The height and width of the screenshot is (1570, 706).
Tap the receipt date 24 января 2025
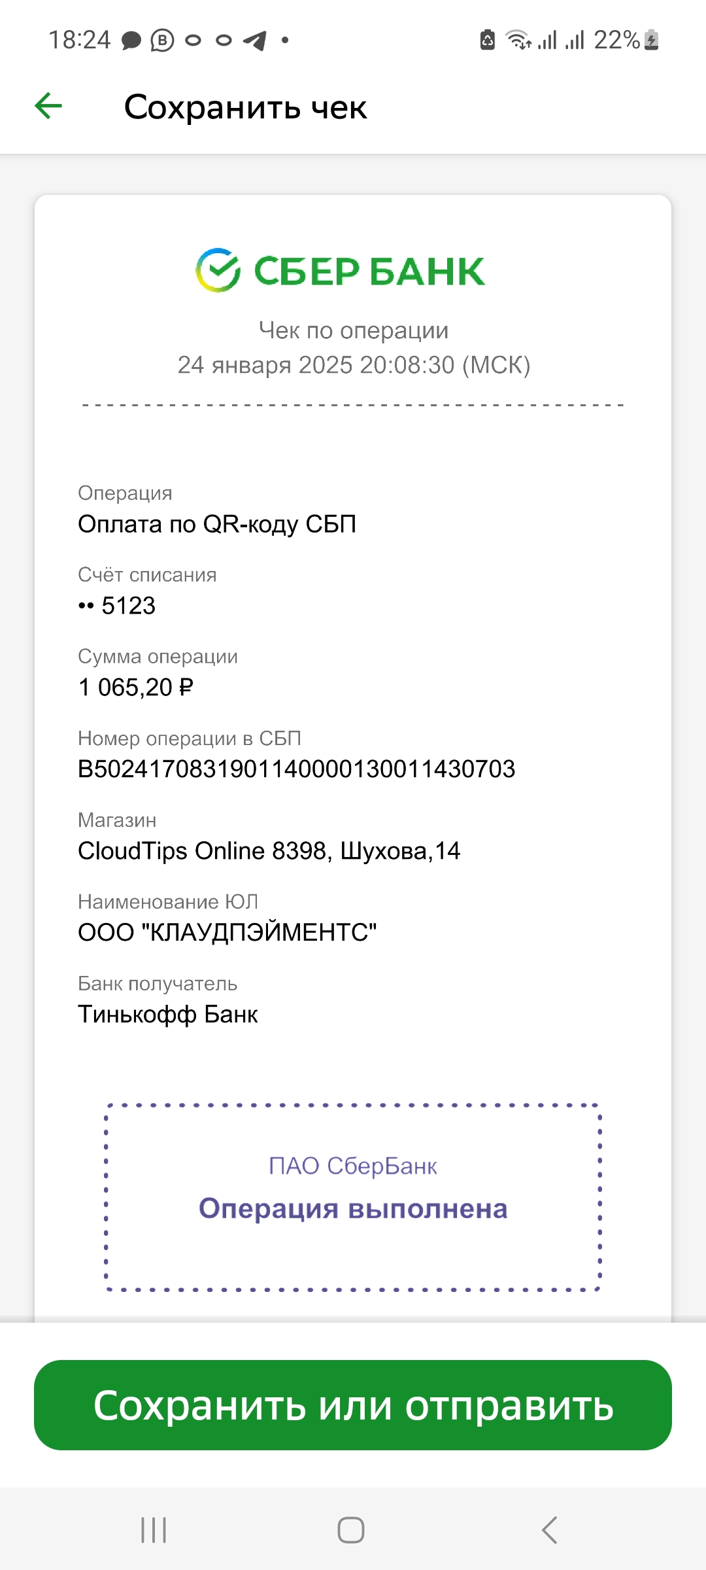pyautogui.click(x=265, y=365)
